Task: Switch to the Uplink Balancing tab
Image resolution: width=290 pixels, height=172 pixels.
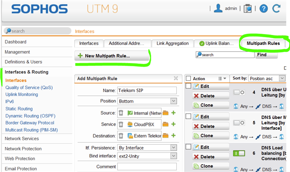Action: click(x=217, y=43)
